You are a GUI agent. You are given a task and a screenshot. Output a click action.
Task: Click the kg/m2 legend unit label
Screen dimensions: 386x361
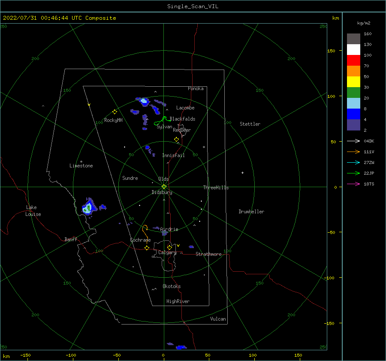click(364, 23)
